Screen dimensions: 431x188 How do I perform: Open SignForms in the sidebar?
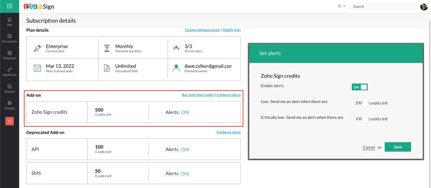[10, 72]
